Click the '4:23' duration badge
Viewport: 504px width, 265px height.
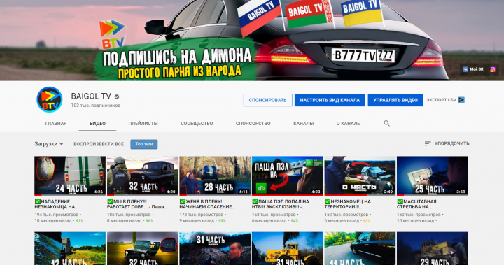click(316, 192)
